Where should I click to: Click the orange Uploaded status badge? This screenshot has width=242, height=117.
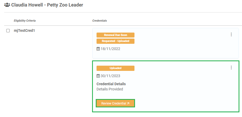115,68
